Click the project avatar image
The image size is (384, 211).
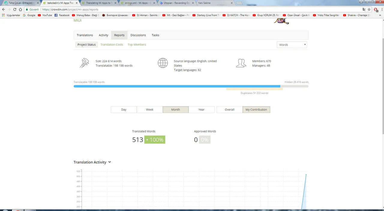pos(281,21)
